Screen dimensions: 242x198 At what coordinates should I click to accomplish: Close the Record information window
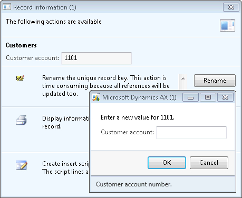[231, 7]
